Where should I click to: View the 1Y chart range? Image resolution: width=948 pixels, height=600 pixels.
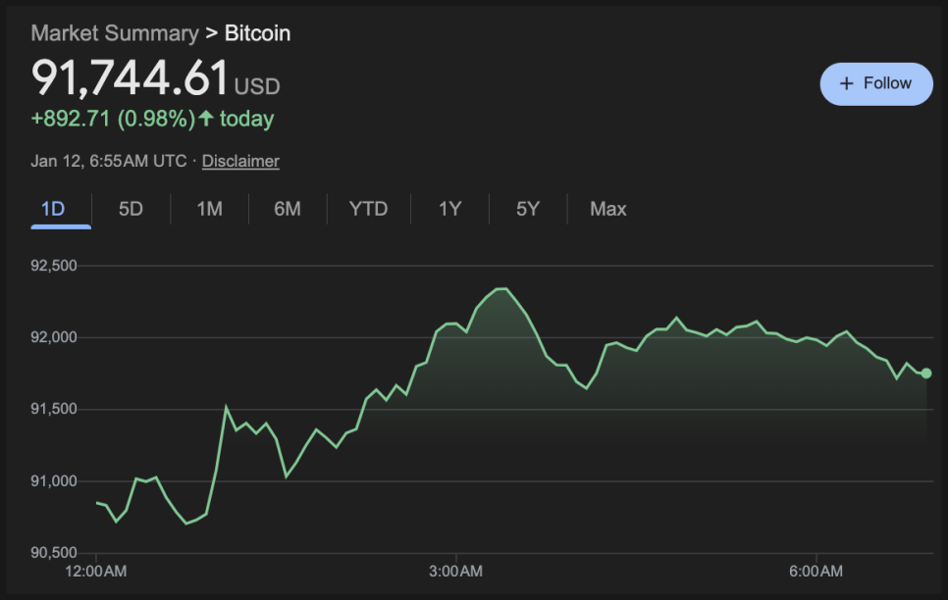pos(449,209)
